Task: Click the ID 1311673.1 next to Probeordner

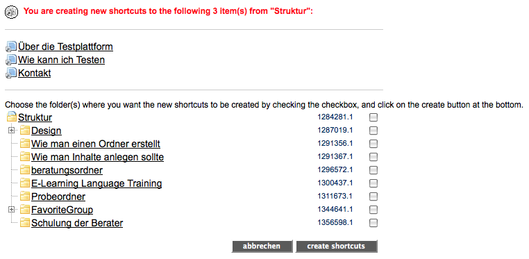Action: [x=335, y=197]
